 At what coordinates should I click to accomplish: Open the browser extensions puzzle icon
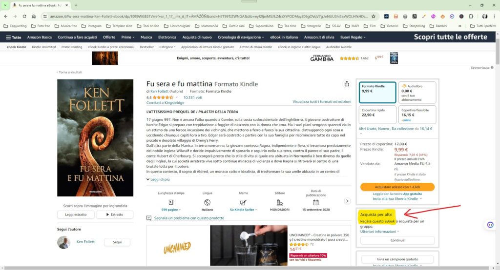[x=471, y=16]
